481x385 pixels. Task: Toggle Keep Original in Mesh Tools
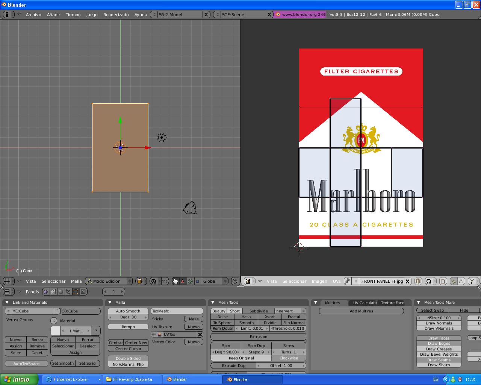click(241, 358)
